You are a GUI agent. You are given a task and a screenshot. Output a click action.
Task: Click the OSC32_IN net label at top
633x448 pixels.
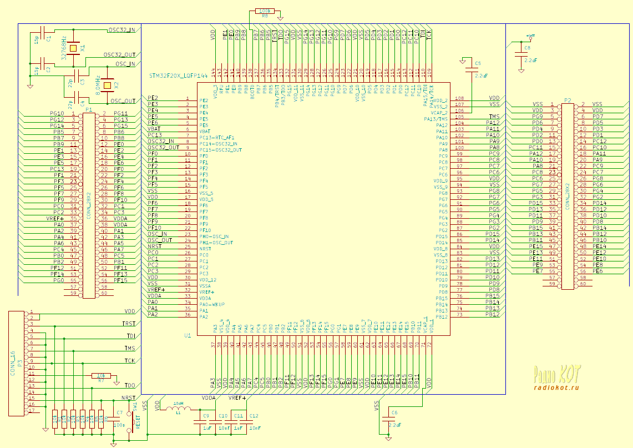(121, 30)
